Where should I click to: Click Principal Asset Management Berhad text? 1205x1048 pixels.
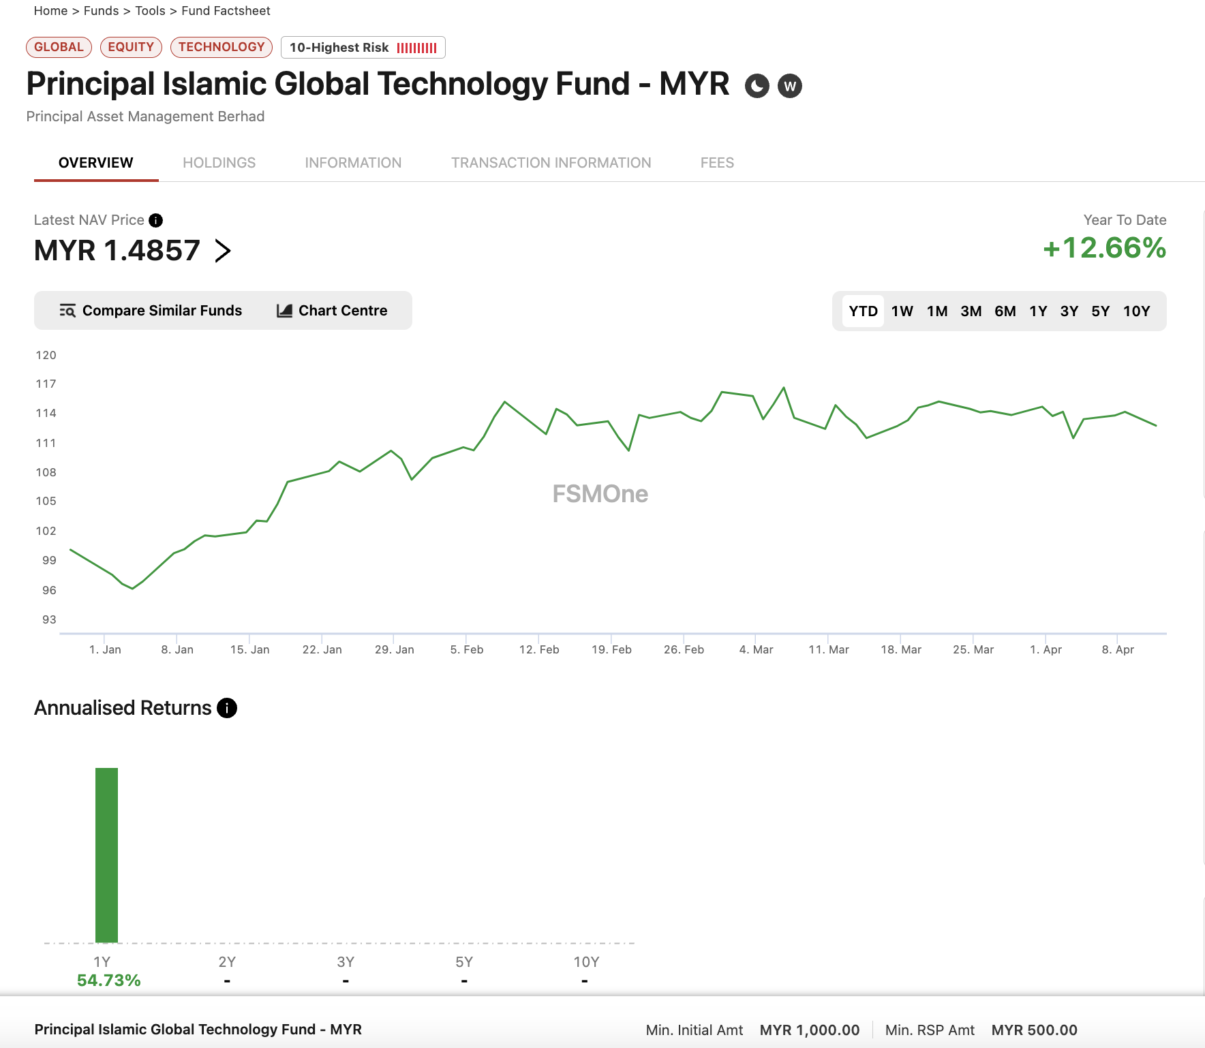click(x=145, y=117)
